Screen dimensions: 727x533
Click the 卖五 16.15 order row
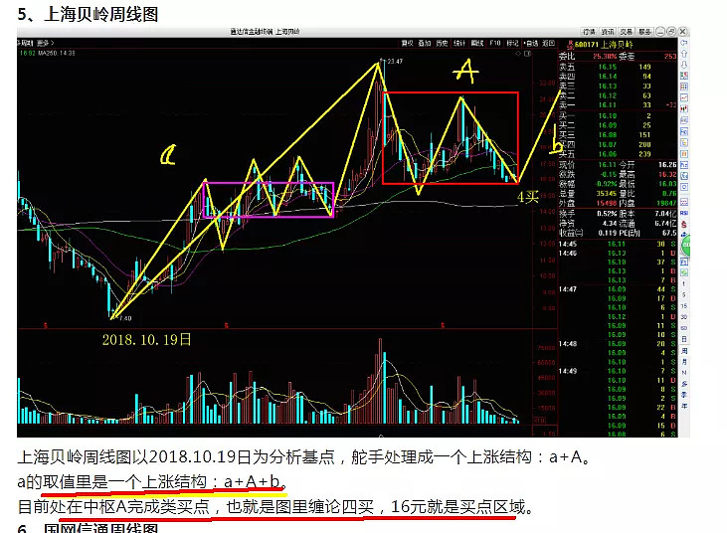pos(618,68)
